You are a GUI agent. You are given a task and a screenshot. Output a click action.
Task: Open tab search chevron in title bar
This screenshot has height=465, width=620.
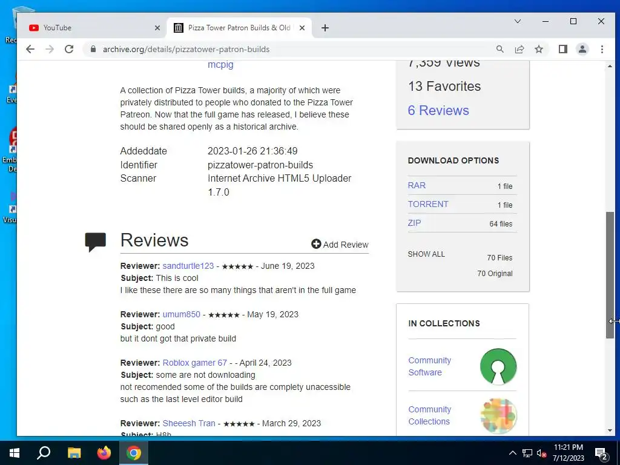coord(518,21)
